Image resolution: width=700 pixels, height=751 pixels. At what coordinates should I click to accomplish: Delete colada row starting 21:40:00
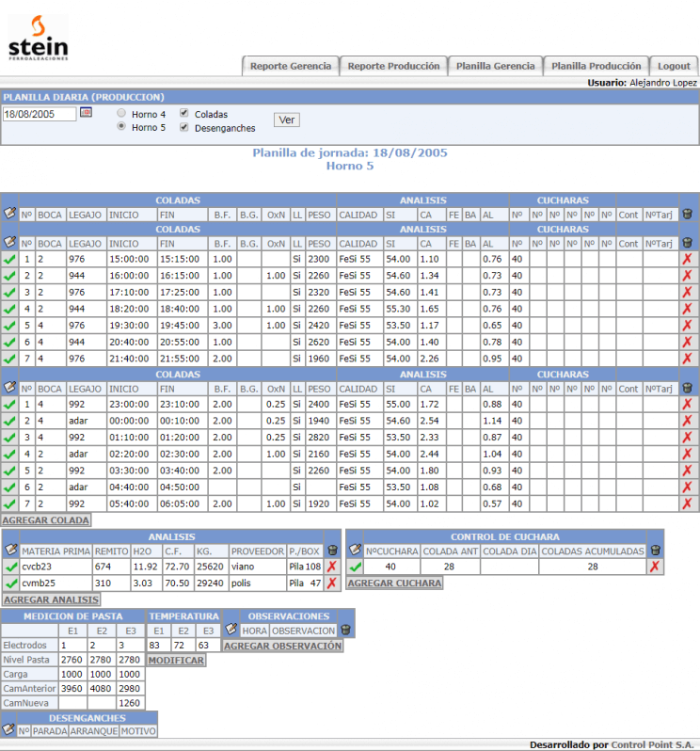[687, 359]
